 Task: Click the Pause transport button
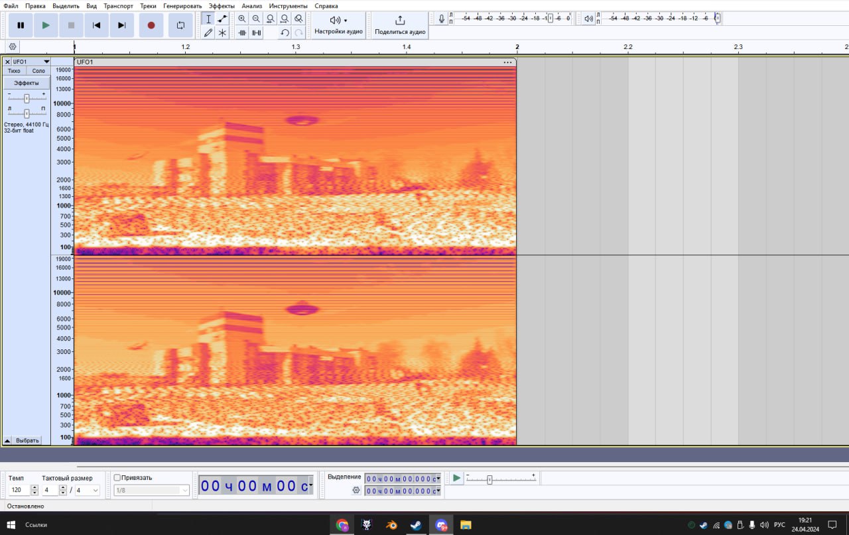tap(21, 25)
